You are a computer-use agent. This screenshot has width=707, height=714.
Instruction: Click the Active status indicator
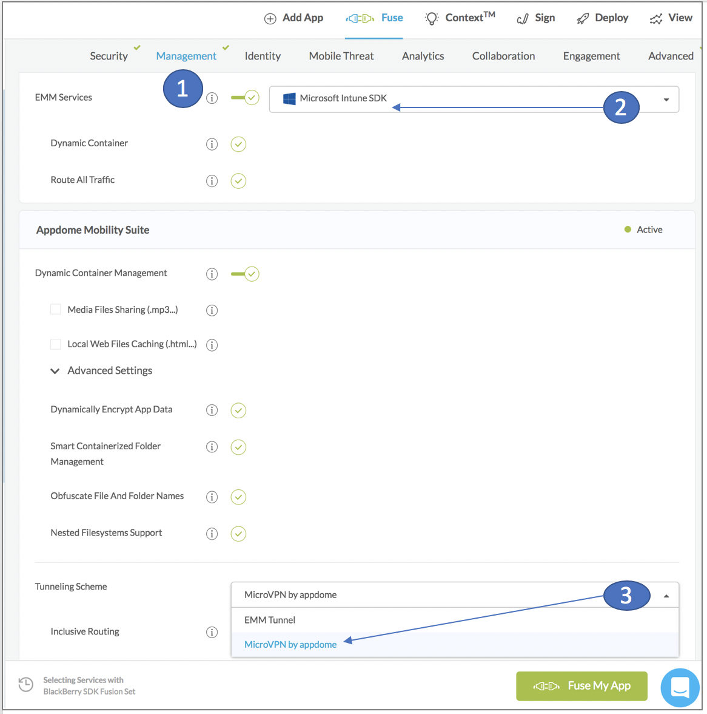click(x=643, y=229)
